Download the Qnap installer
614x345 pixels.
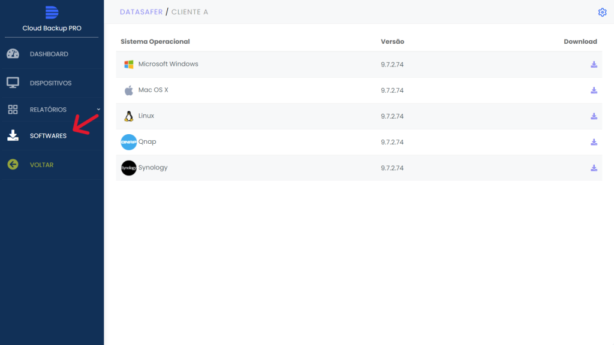coord(594,142)
